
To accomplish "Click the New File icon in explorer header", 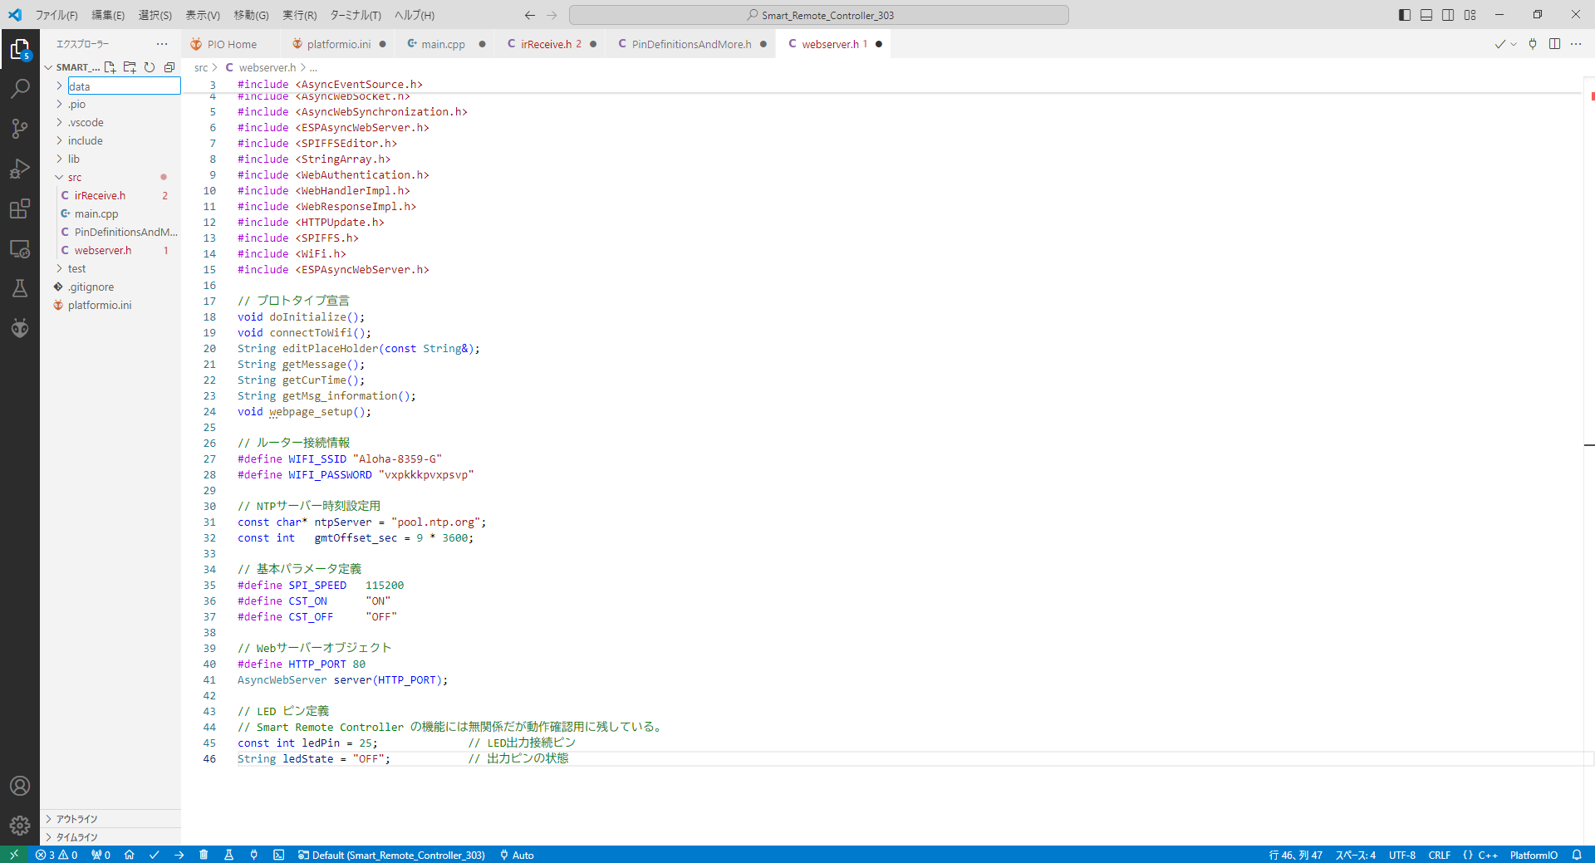I will point(110,67).
